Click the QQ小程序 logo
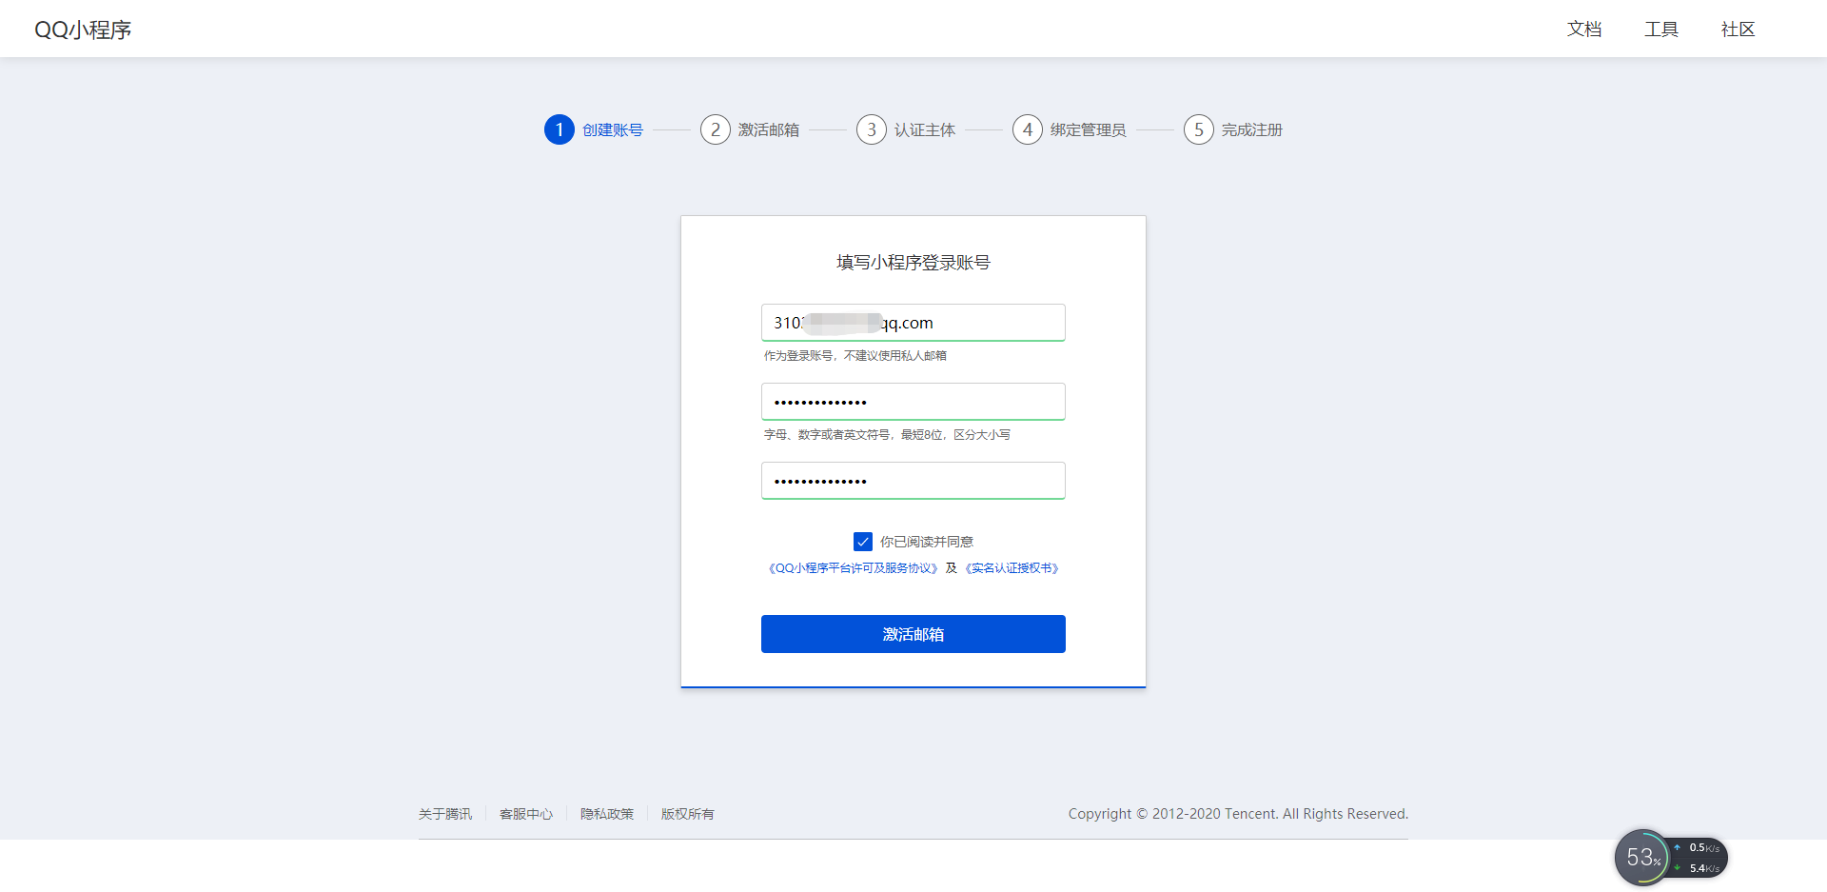 pyautogui.click(x=83, y=30)
